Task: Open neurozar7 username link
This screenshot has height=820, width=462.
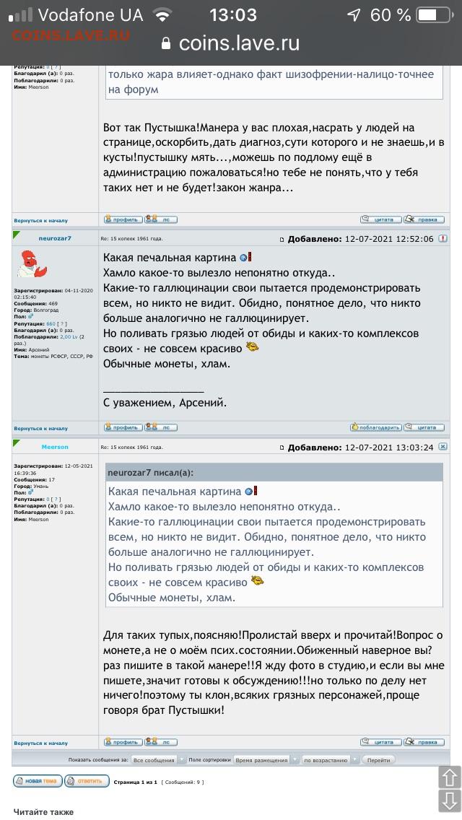Action: click(55, 238)
